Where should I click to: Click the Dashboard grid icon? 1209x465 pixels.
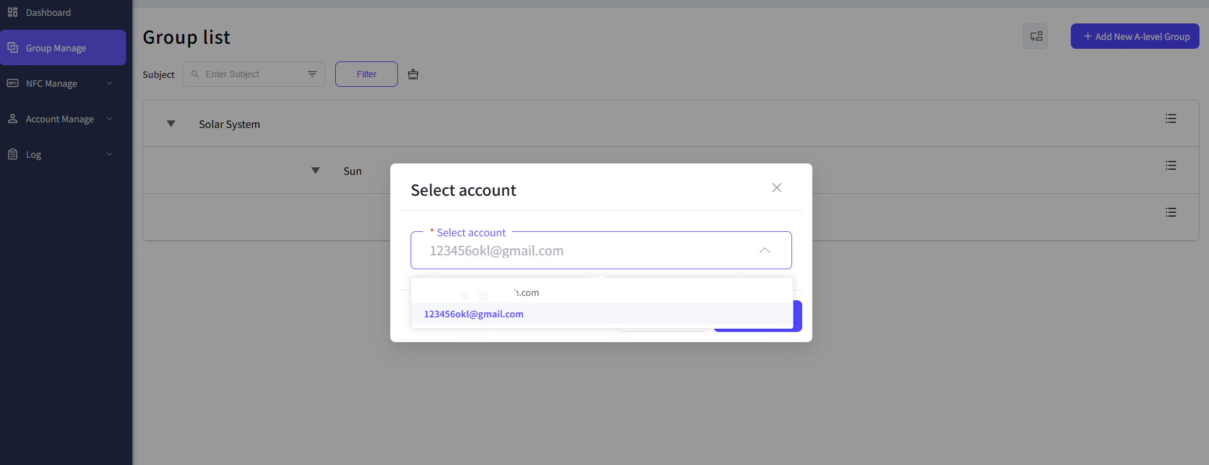pos(13,12)
